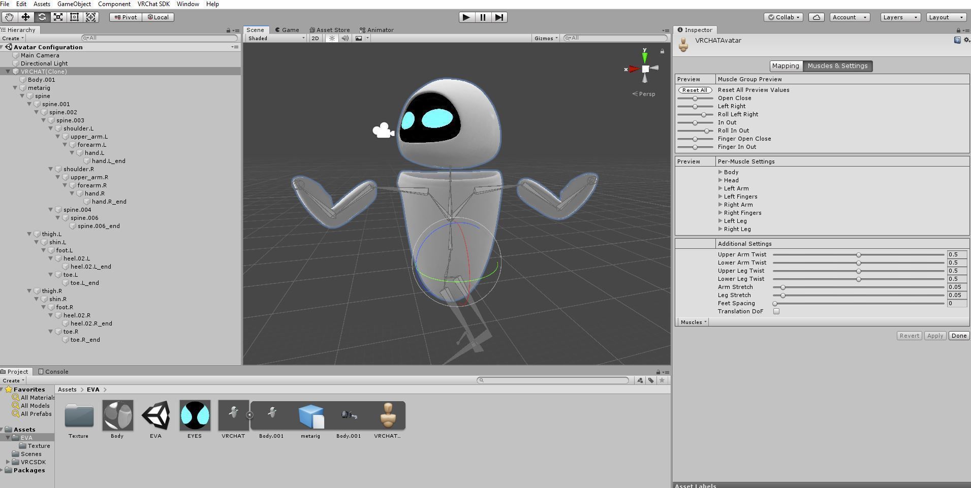Click the red X axis gizmo cone
Screen dimensions: 971x488
click(x=633, y=69)
